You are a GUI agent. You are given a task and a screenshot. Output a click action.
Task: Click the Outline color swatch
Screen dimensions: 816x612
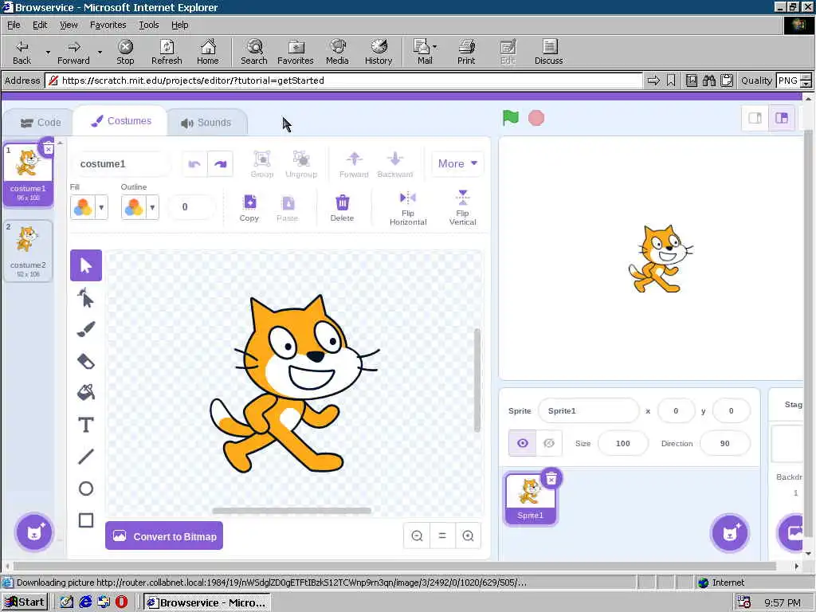(x=134, y=207)
